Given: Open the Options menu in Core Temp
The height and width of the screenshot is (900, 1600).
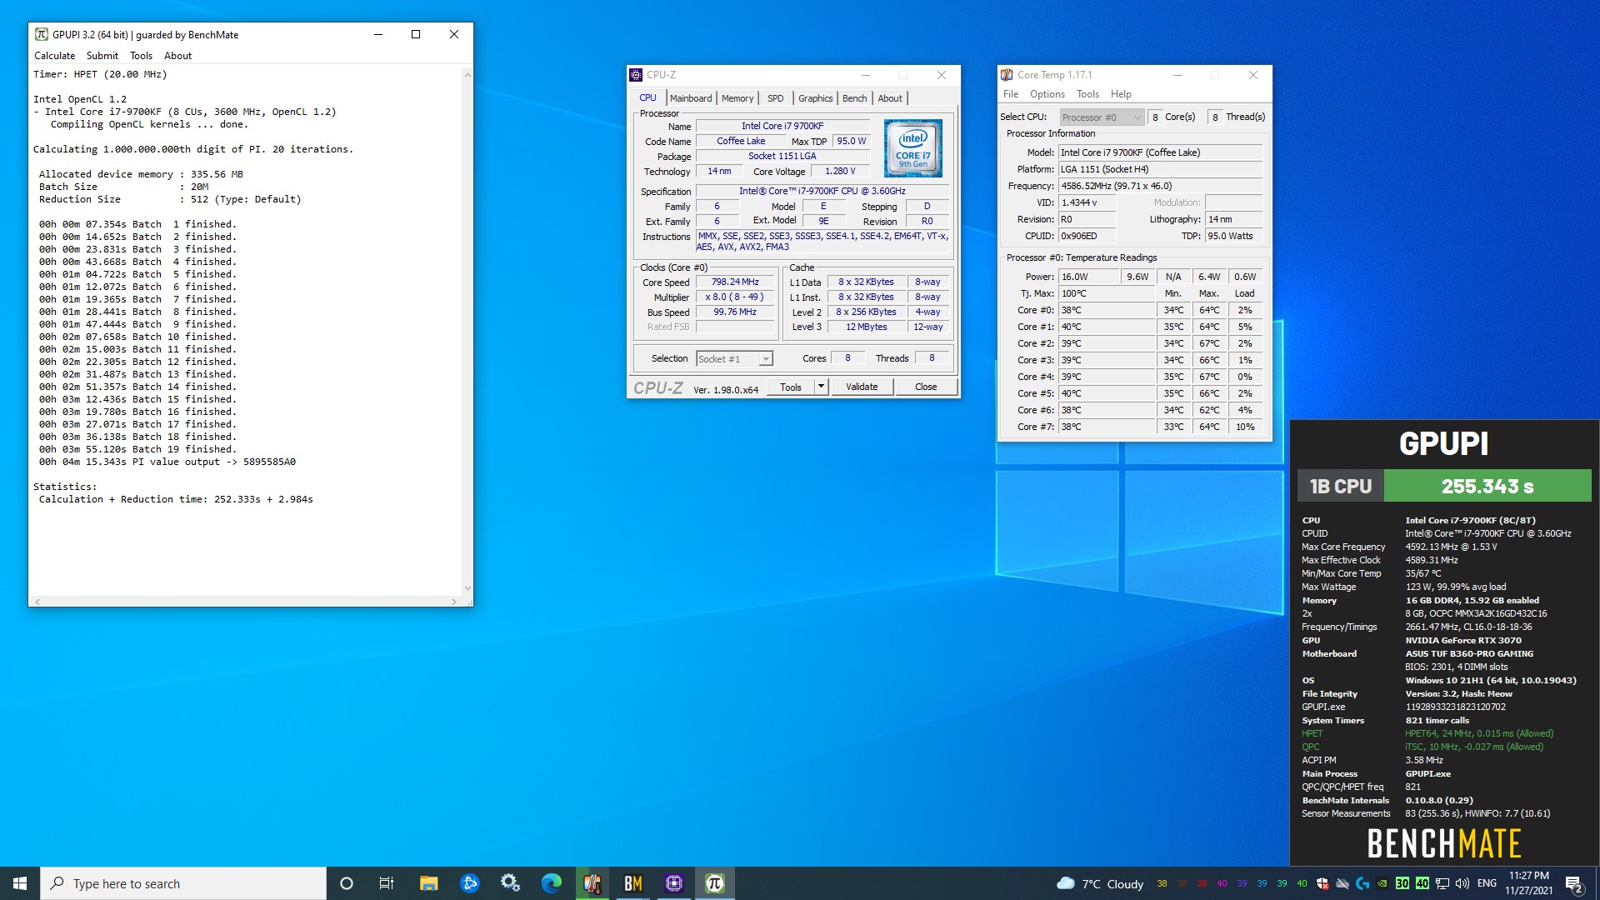Looking at the screenshot, I should tap(1047, 94).
